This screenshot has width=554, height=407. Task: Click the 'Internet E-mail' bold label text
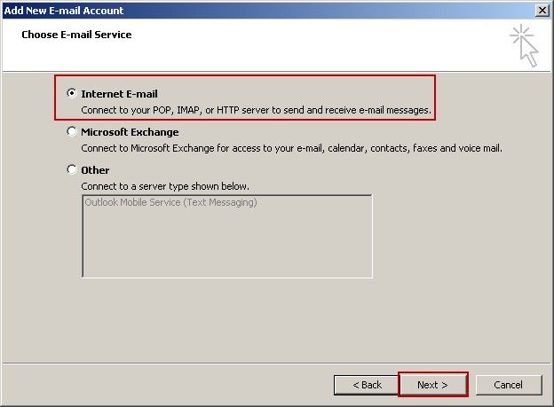(119, 93)
